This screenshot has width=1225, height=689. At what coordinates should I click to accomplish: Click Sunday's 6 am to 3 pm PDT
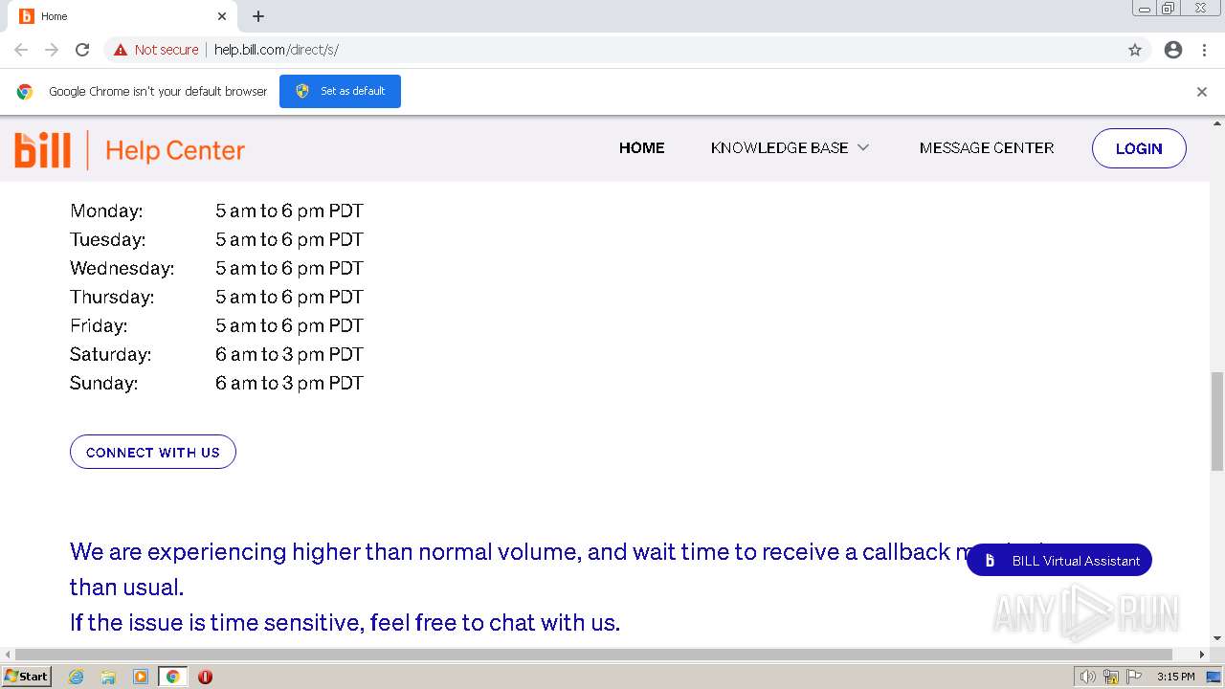click(289, 383)
